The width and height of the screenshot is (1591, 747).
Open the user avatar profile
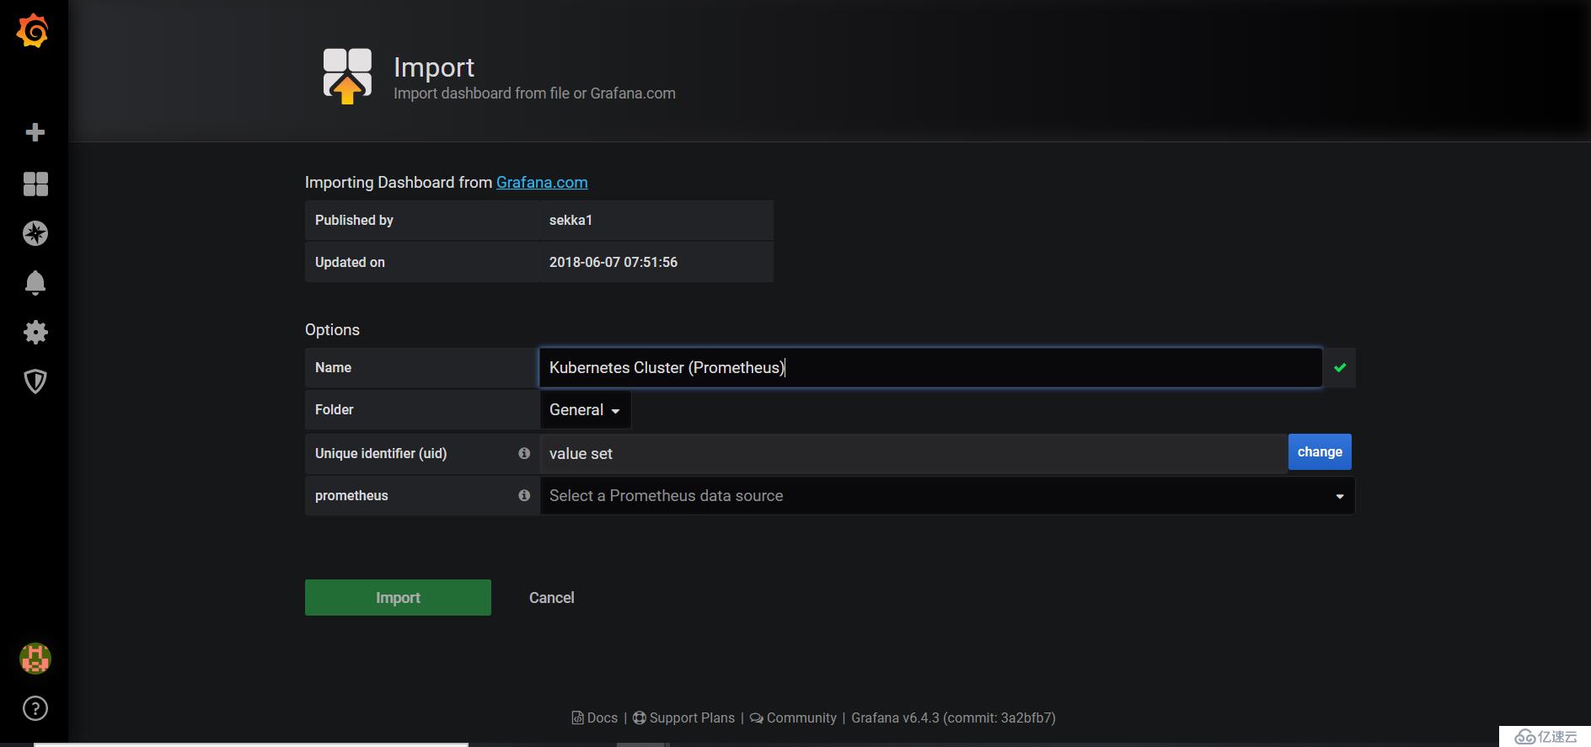pos(35,659)
